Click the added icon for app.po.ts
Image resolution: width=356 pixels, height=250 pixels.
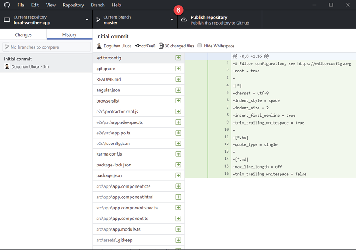pos(178,133)
